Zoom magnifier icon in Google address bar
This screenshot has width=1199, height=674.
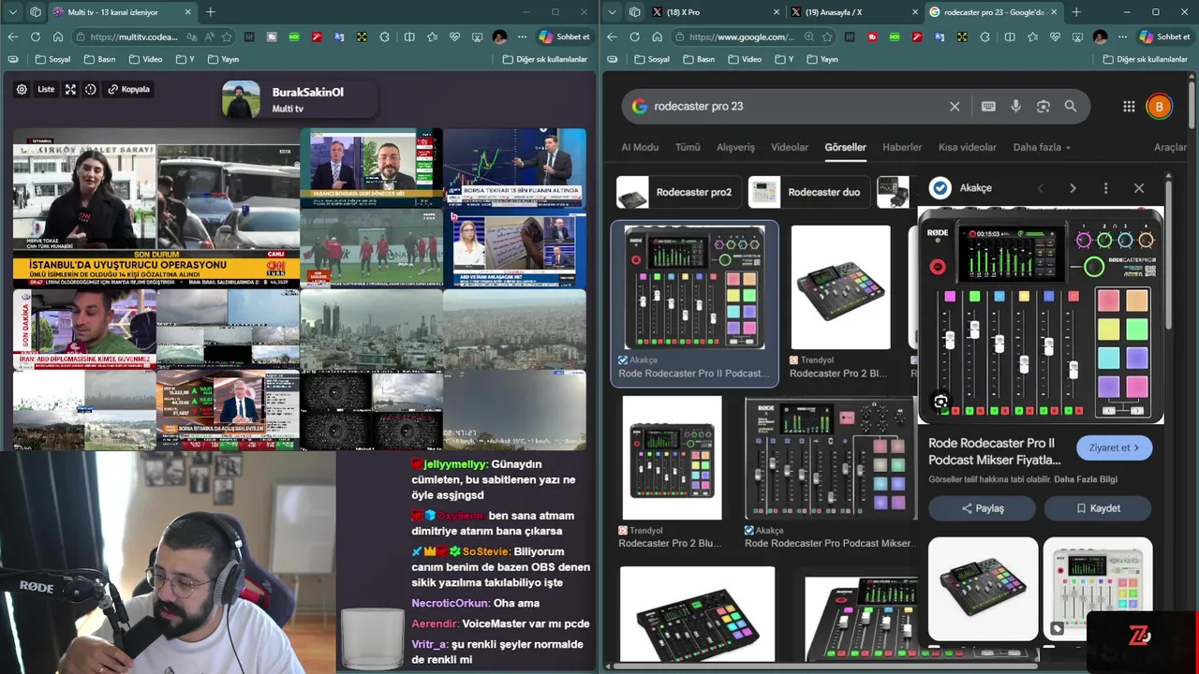[x=807, y=37]
